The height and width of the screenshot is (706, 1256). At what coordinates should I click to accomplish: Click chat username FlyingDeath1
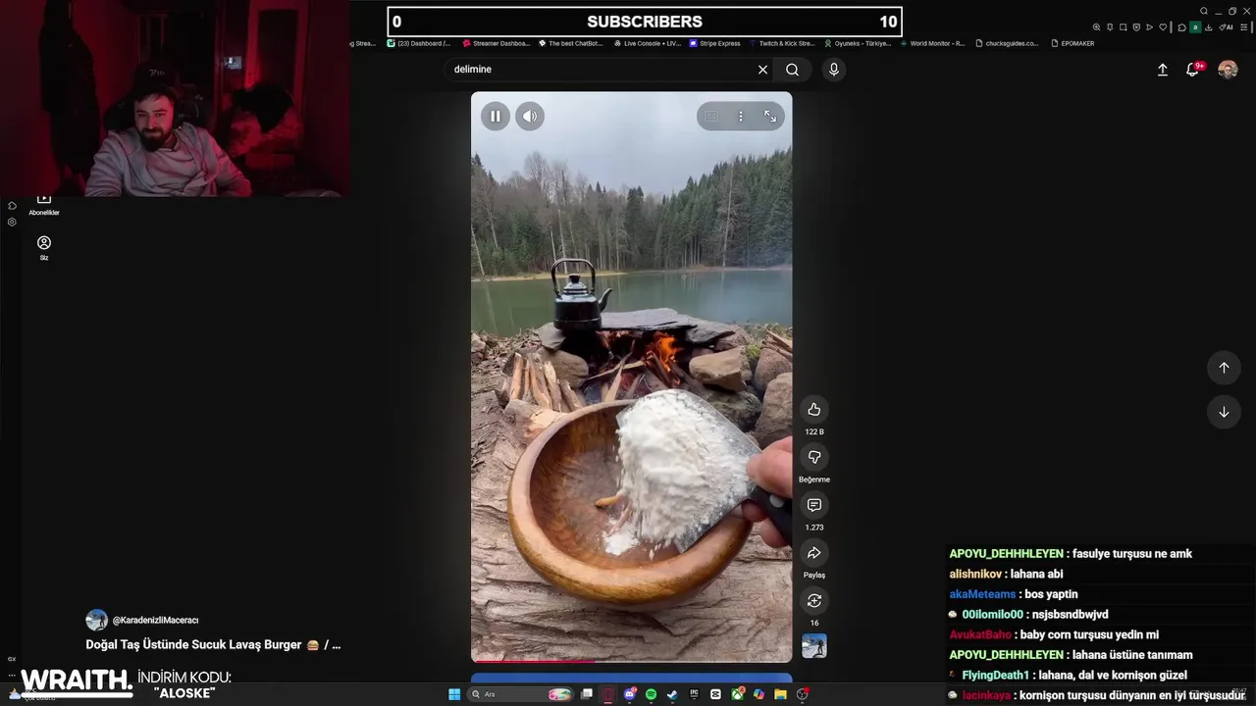pos(995,676)
